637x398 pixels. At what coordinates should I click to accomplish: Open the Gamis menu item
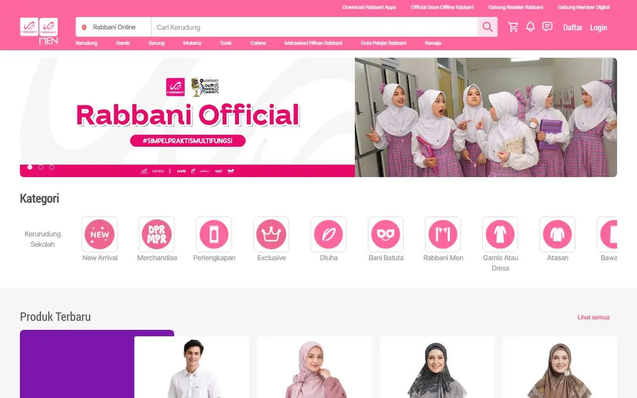coord(123,43)
